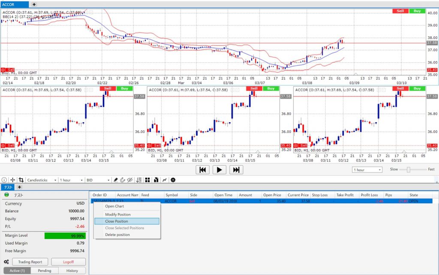Click the Logoff button

[68, 262]
